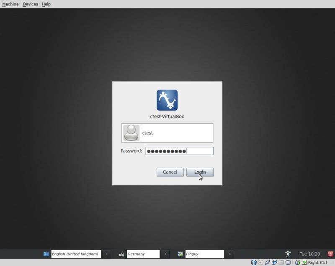Click the ctest user avatar picture
Screen dimensions: 335x266
131,133
